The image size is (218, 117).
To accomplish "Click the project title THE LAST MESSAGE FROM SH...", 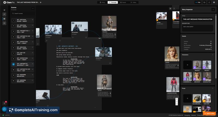I will (x=28, y=2).
